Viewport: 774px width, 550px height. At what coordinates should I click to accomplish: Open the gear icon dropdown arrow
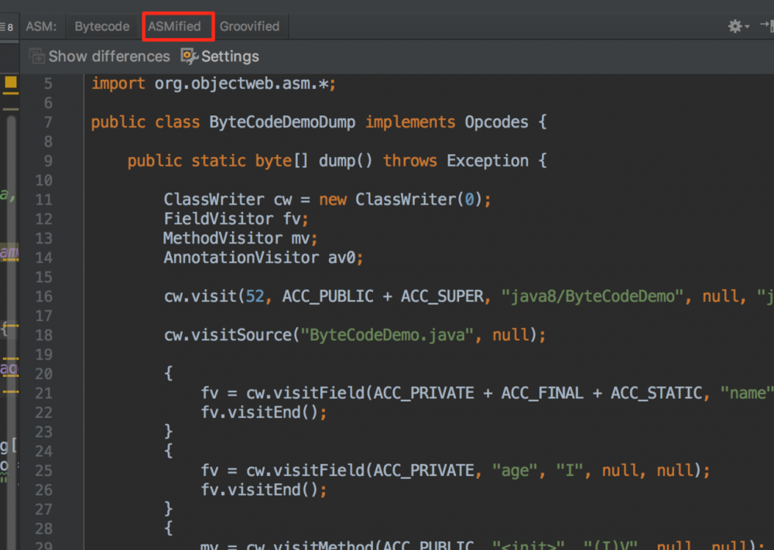(x=748, y=26)
